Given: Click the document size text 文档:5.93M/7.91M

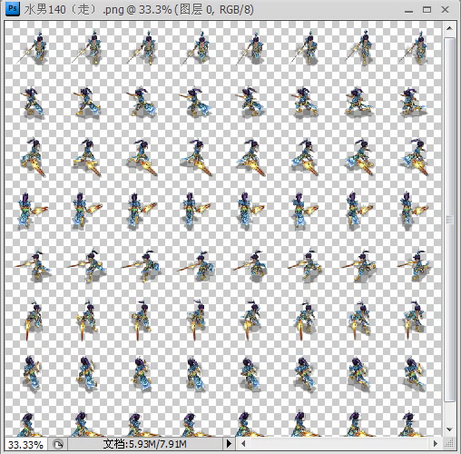Looking at the screenshot, I should [144, 444].
